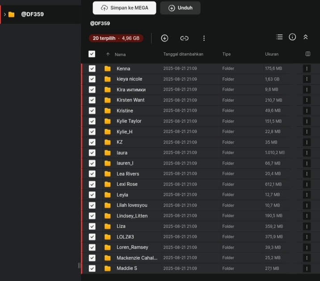Open more options for Kristine folder
The image size is (320, 281).
coord(307,111)
